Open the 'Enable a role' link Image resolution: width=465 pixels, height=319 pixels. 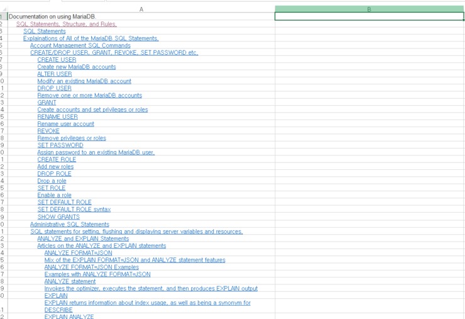(x=54, y=195)
